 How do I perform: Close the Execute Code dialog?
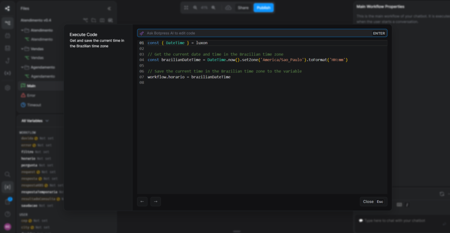coord(373,202)
